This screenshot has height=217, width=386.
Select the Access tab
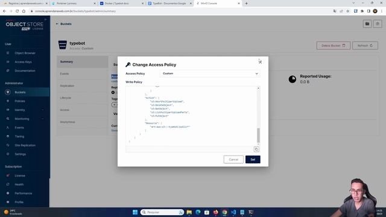pos(83,110)
